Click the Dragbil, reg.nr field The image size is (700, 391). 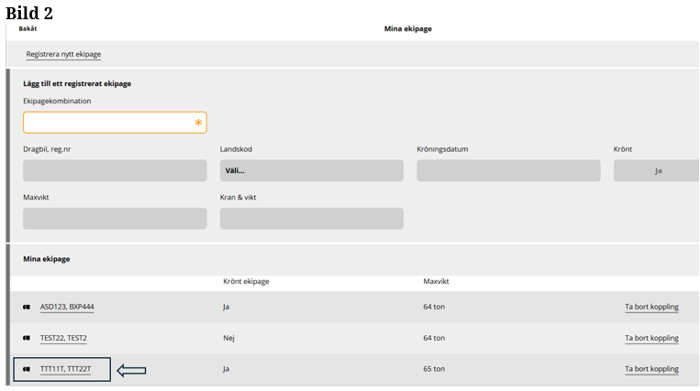(x=115, y=170)
